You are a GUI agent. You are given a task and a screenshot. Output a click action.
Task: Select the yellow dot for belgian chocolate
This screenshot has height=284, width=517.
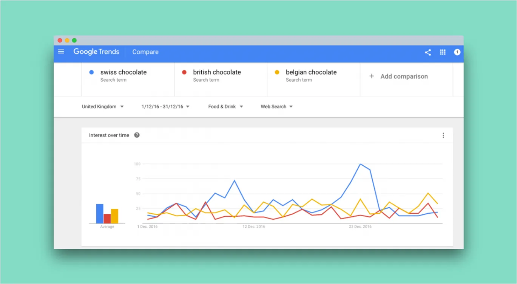[277, 72]
